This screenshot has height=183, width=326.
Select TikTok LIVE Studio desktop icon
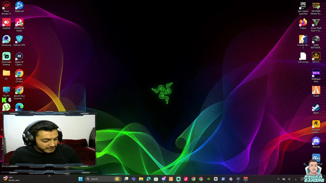point(19,25)
